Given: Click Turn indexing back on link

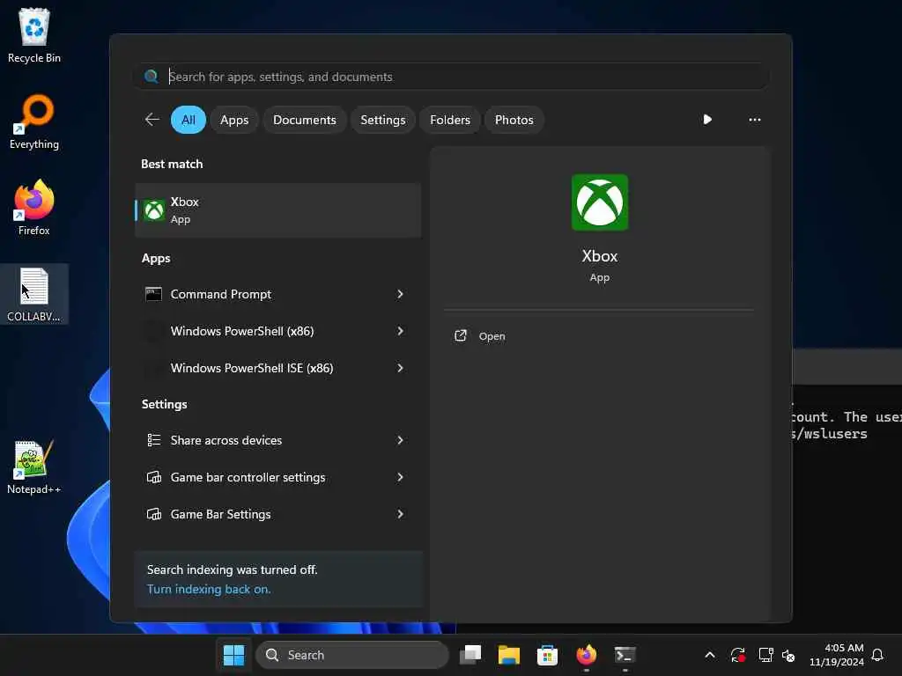Looking at the screenshot, I should [208, 589].
